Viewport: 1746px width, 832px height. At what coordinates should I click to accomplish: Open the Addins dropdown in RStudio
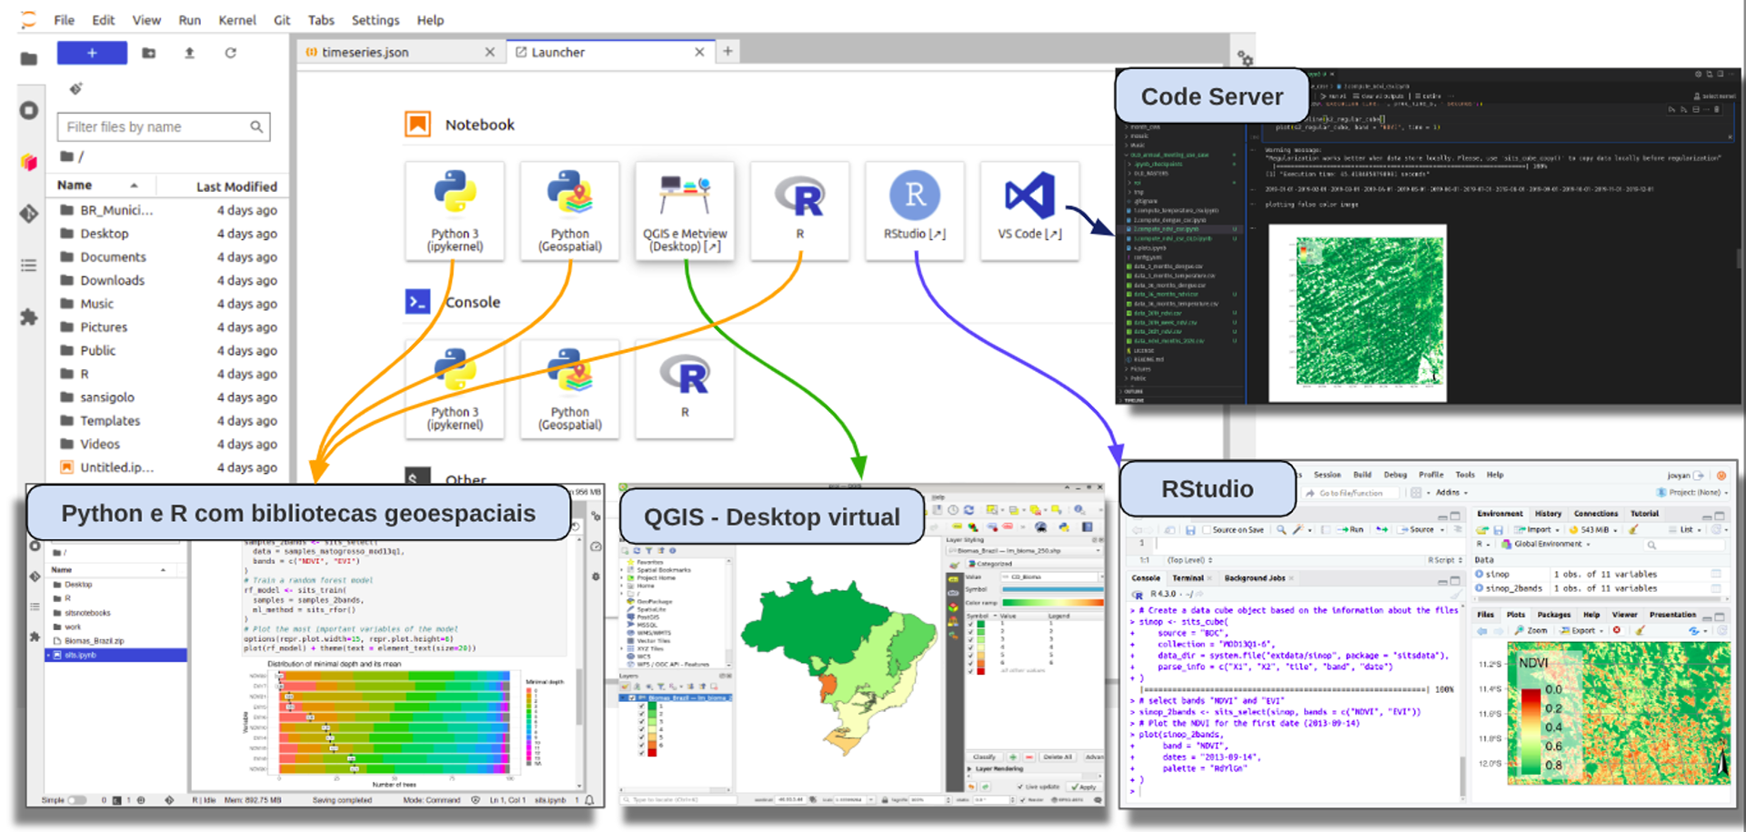click(1451, 493)
